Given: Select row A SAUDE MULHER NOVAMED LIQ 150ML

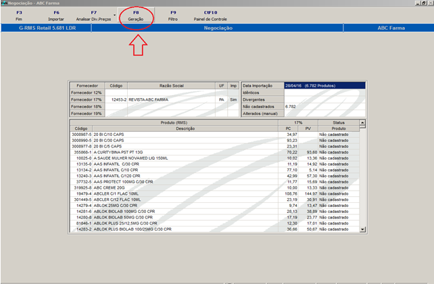Looking at the screenshot, I should 214,158.
